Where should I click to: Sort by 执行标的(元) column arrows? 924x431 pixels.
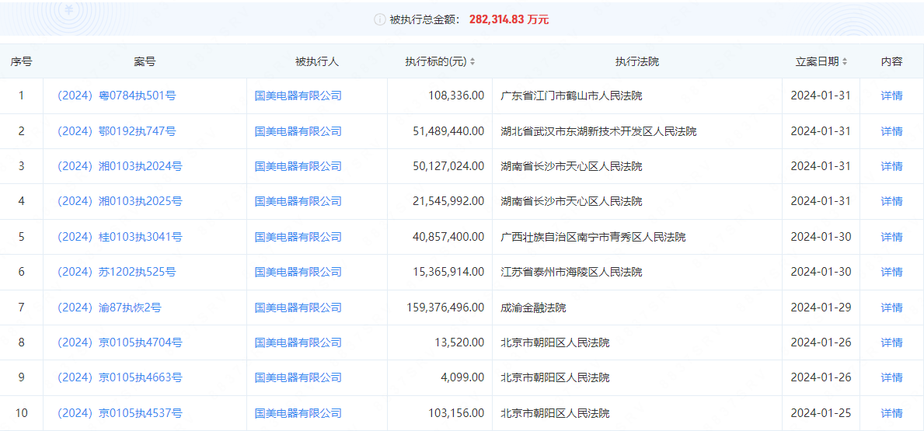(x=472, y=61)
